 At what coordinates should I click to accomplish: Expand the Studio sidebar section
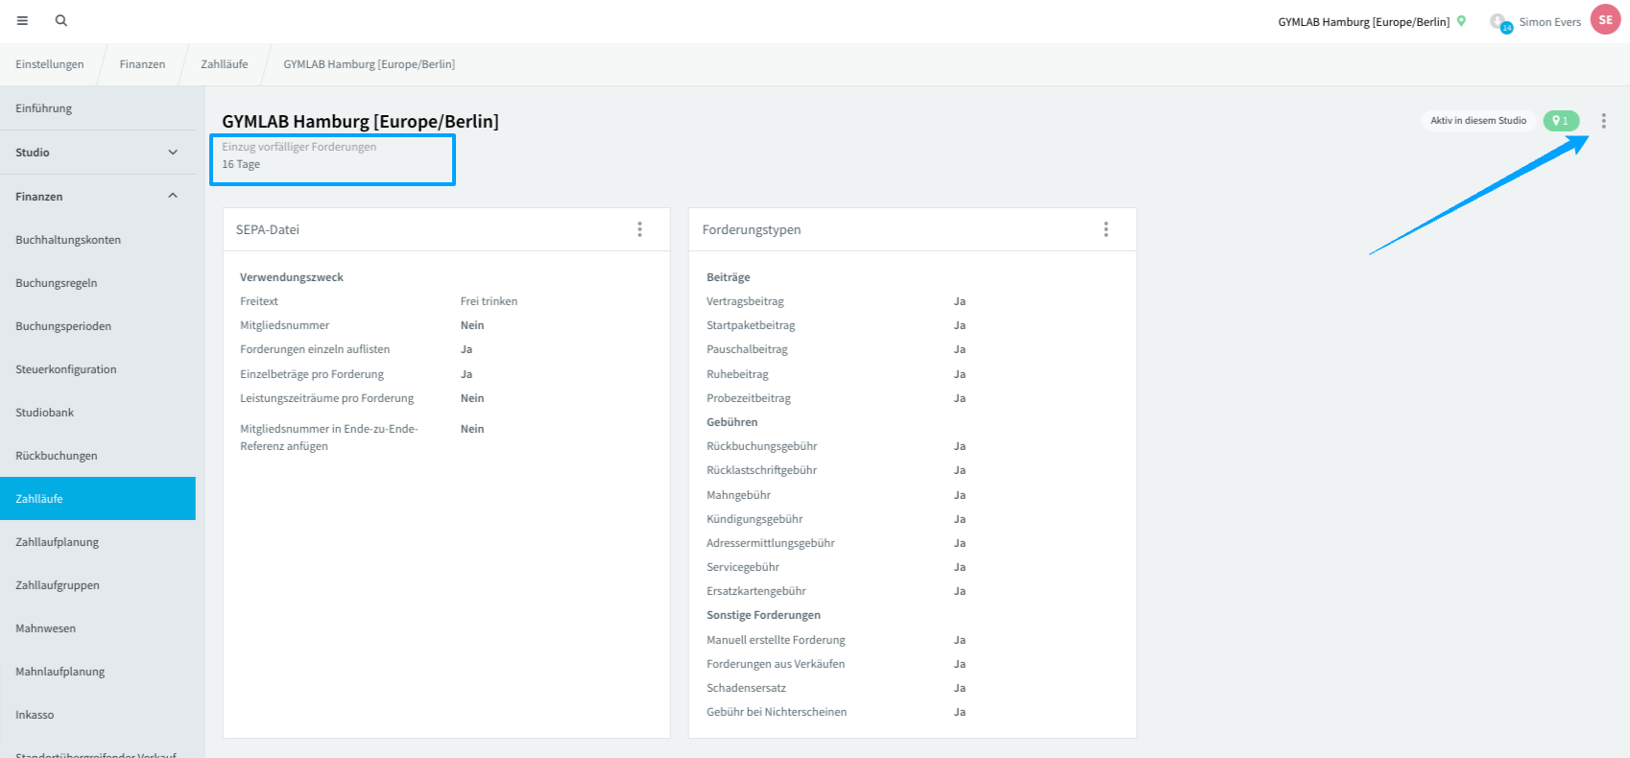pos(97,153)
